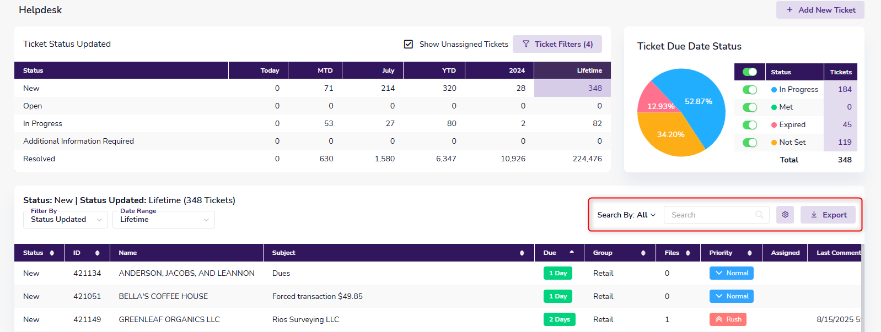Sort by Priority column sort icon
This screenshot has width=881, height=332.
(x=749, y=253)
